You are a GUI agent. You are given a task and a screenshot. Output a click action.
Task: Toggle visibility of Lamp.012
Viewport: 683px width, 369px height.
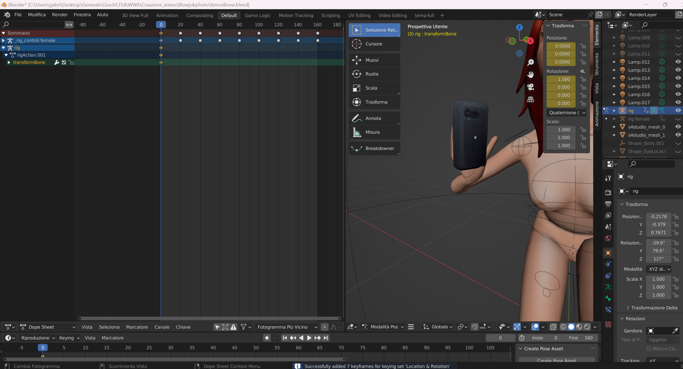[678, 62]
